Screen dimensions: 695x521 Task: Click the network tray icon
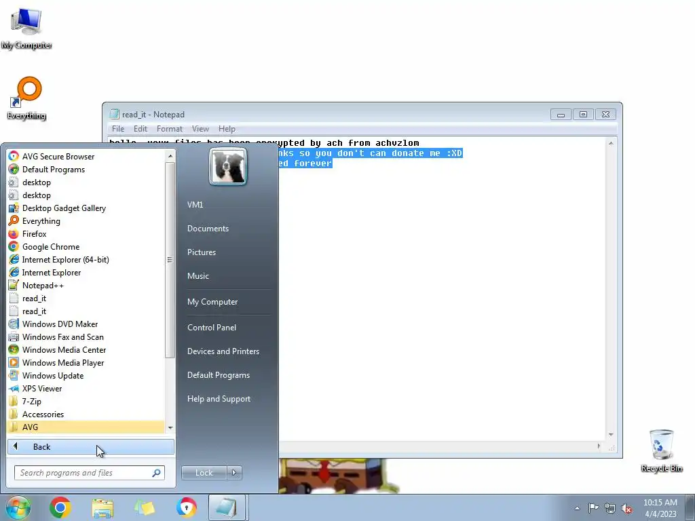click(610, 508)
